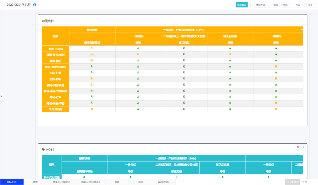This screenshot has width=318, height=185.
Task: Click the 最终结果 header in the teal table
Action: (x=85, y=158)
